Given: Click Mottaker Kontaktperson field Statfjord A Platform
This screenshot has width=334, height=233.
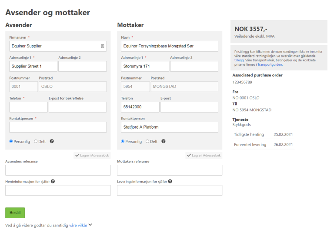Looking at the screenshot, I should point(170,127).
